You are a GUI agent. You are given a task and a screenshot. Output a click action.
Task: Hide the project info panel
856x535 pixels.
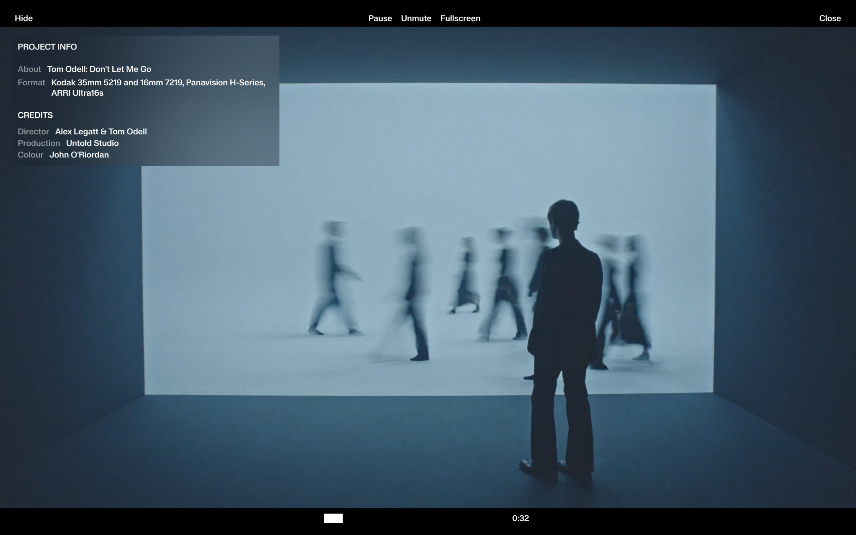pos(24,18)
